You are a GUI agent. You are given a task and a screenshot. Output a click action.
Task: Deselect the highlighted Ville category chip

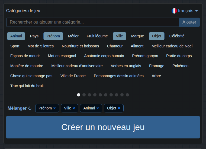(x=120, y=36)
